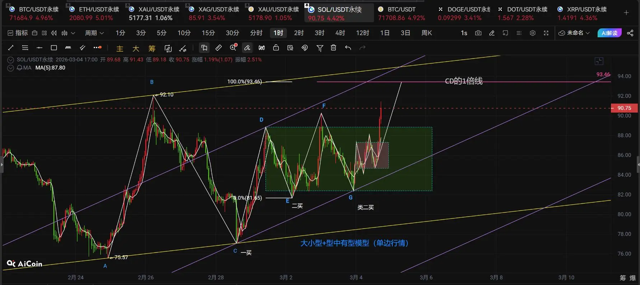Select the price range label tool
Viewport: 640px width, 285px height.
(68, 48)
